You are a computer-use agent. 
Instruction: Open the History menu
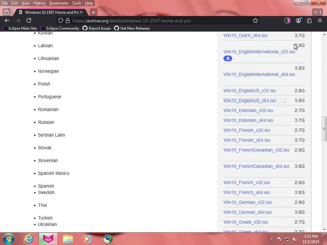(x=39, y=3)
